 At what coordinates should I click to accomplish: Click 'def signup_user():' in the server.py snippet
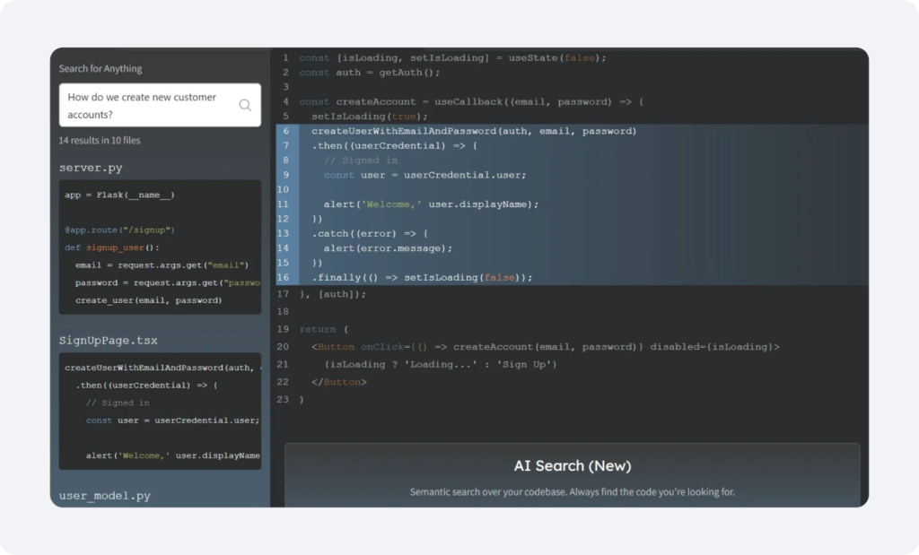pos(112,247)
